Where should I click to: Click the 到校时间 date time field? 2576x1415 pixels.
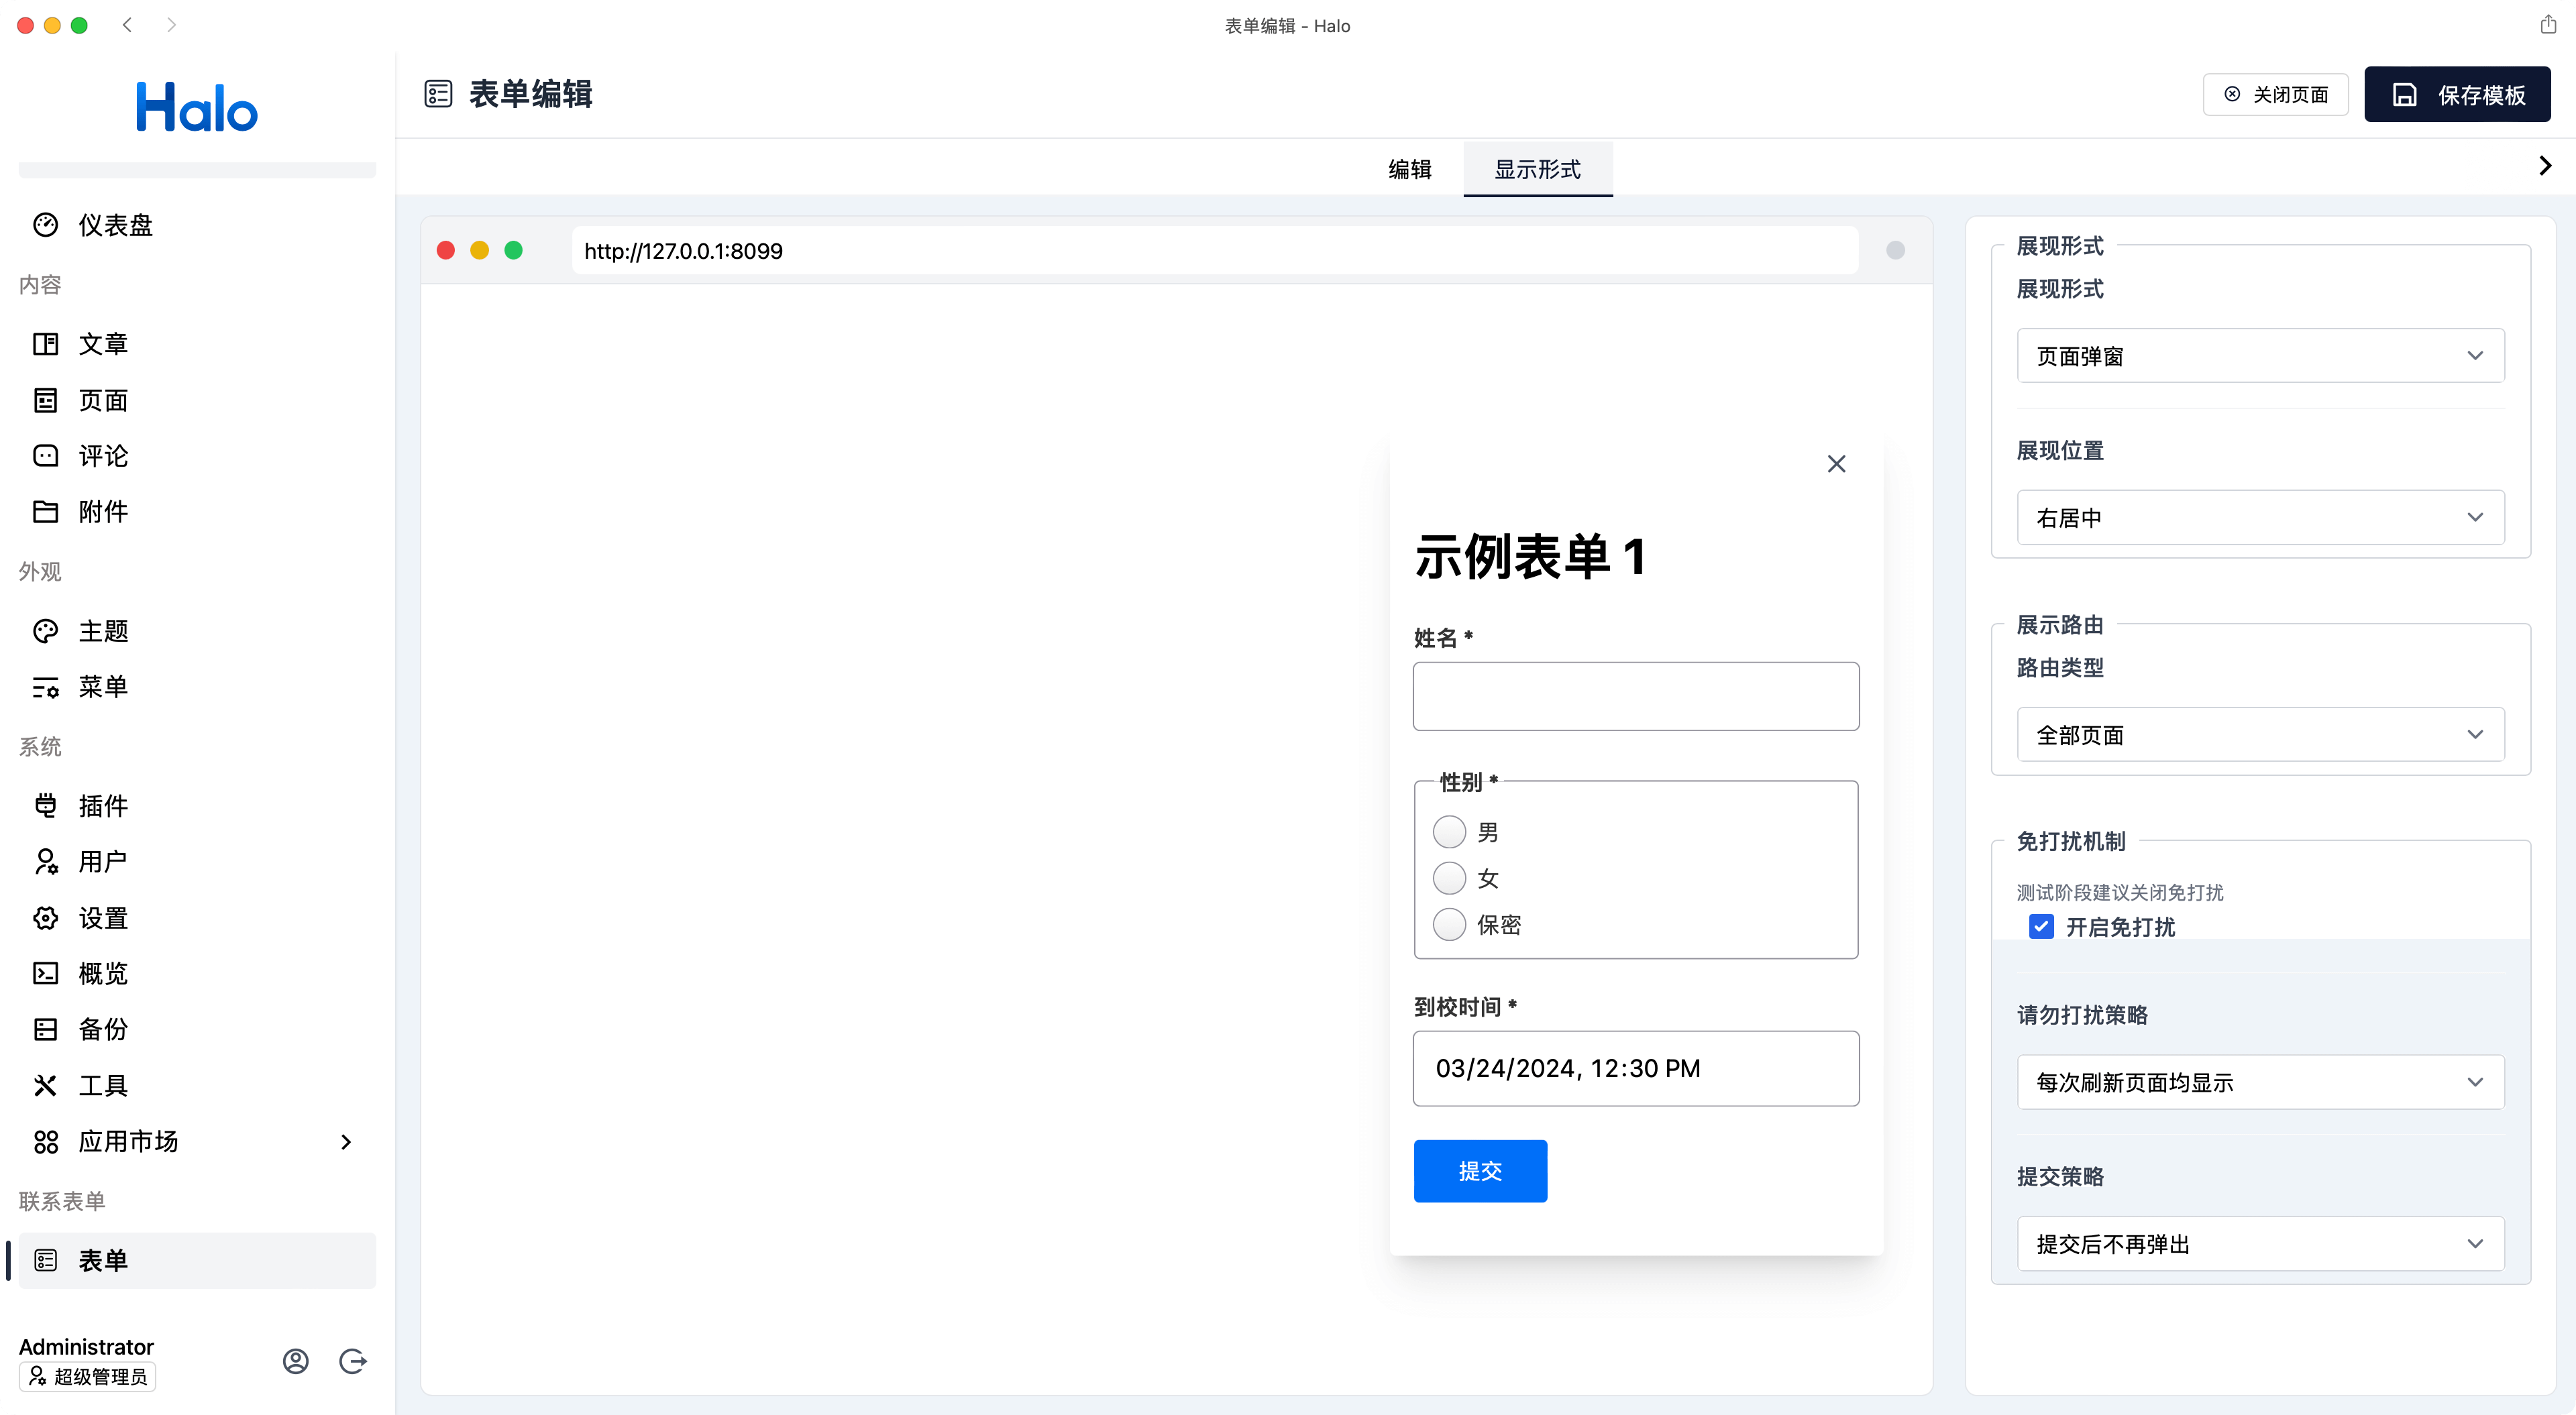(x=1636, y=1068)
